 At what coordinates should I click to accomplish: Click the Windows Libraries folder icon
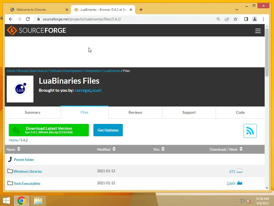pyautogui.click(x=10, y=171)
